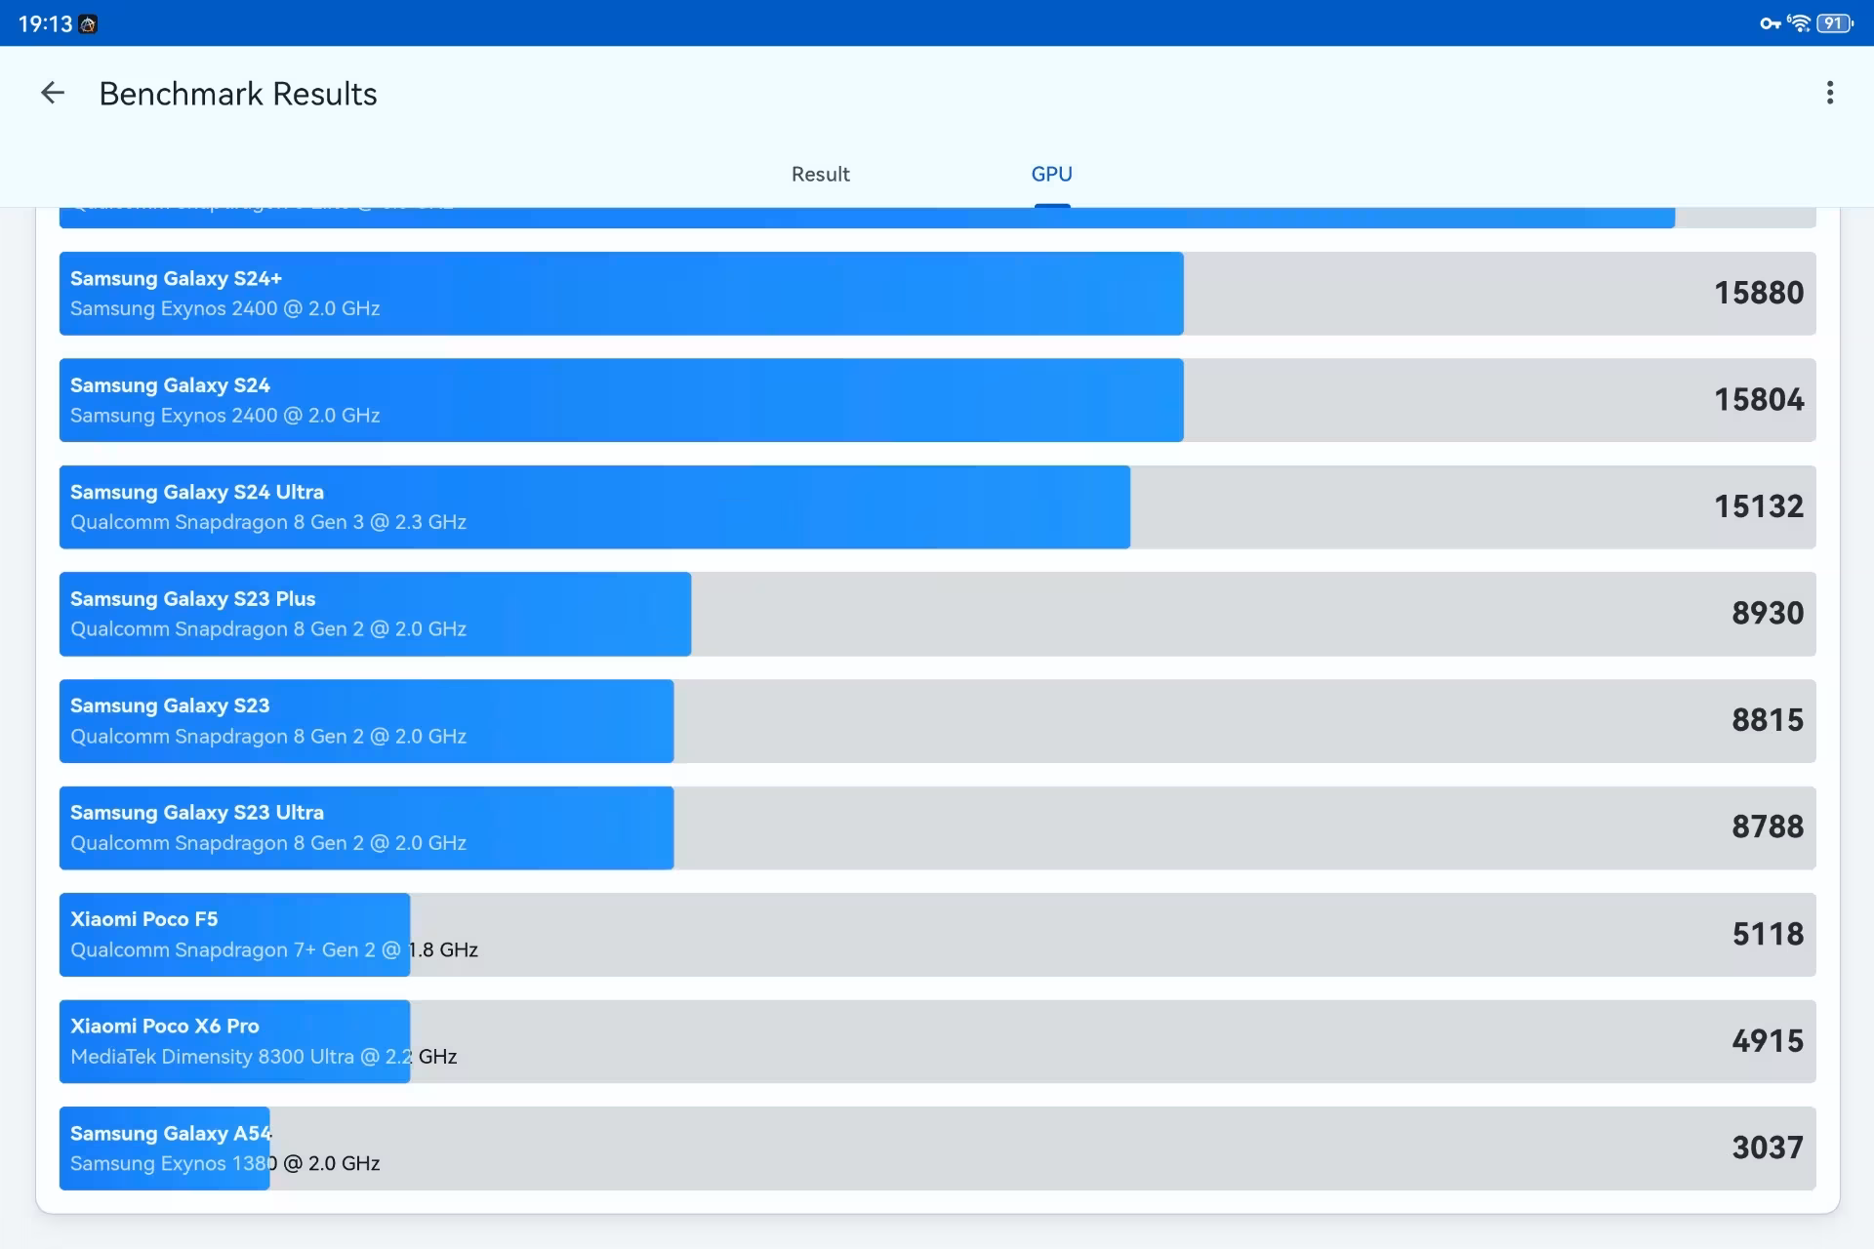Click the score 4915
The width and height of the screenshot is (1874, 1249).
click(x=1768, y=1040)
